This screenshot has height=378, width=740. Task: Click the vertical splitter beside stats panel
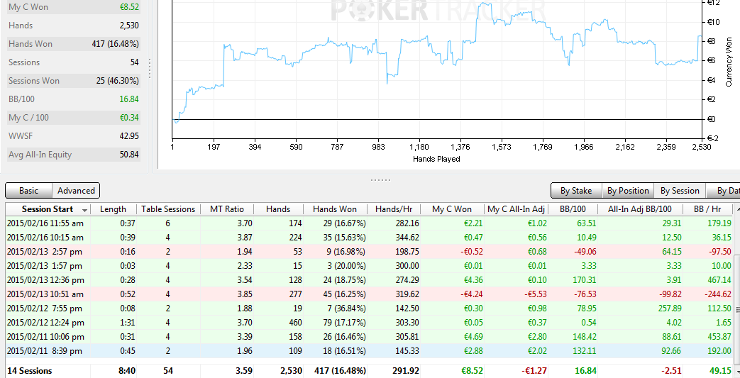pyautogui.click(x=150, y=68)
